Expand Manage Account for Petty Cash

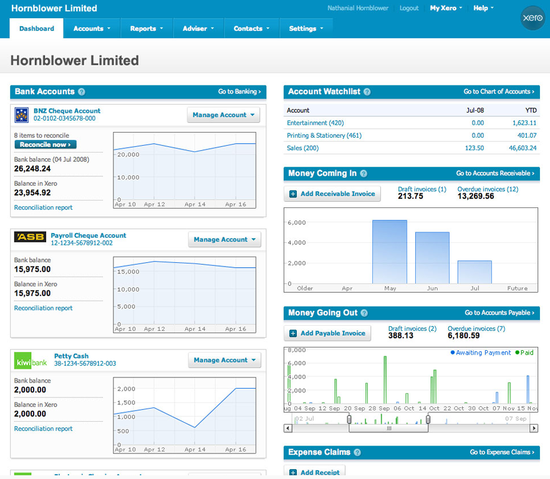tap(224, 360)
